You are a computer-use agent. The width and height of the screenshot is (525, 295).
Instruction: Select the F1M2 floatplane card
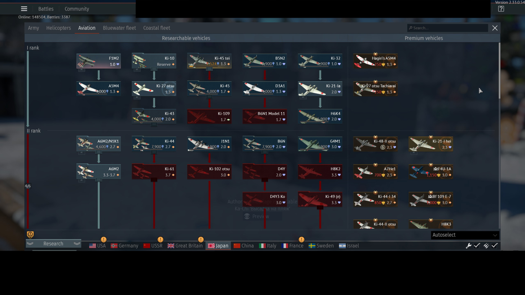pos(99,61)
